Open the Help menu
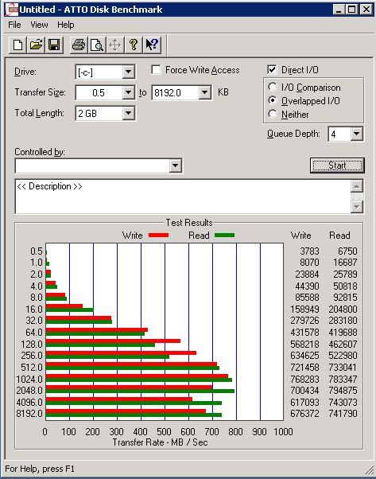 [66, 25]
